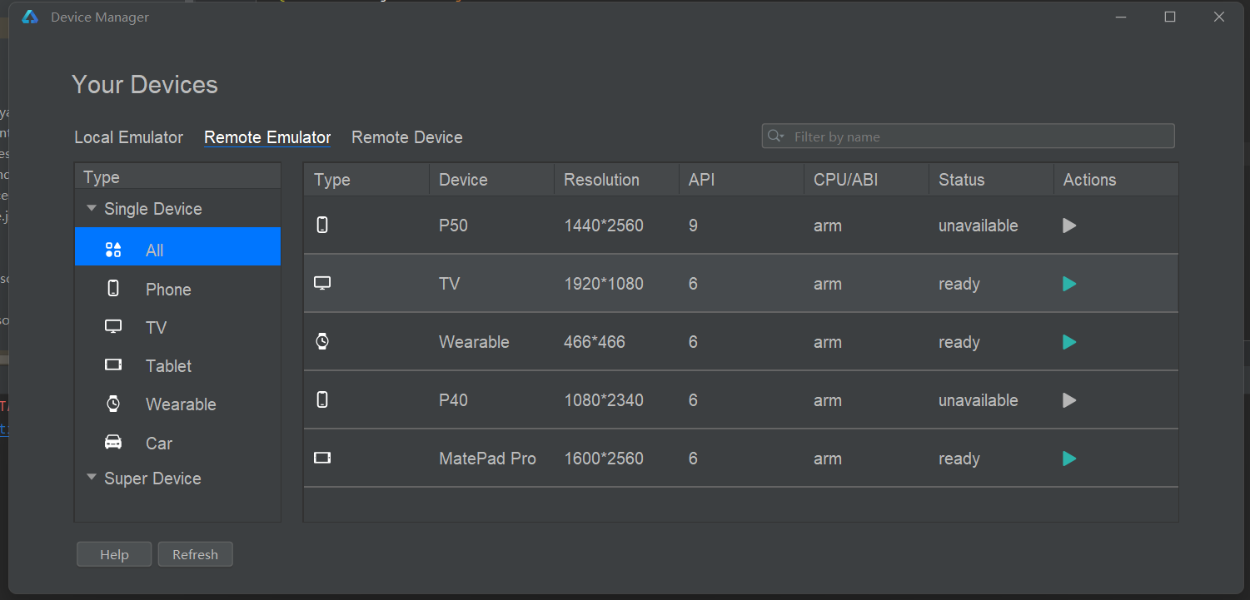Select the Wearable device name in table
1250x600 pixels.
click(x=474, y=342)
